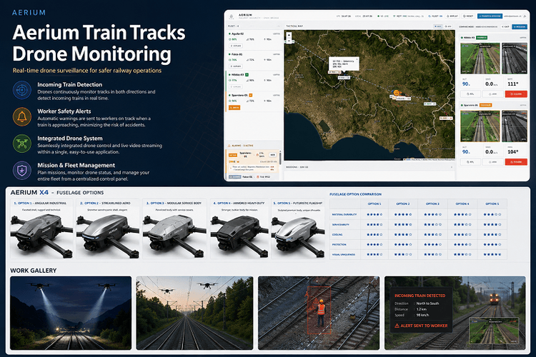Click Option 3 star rating for Protection
Screen dimensions: 536x357
pos(433,245)
